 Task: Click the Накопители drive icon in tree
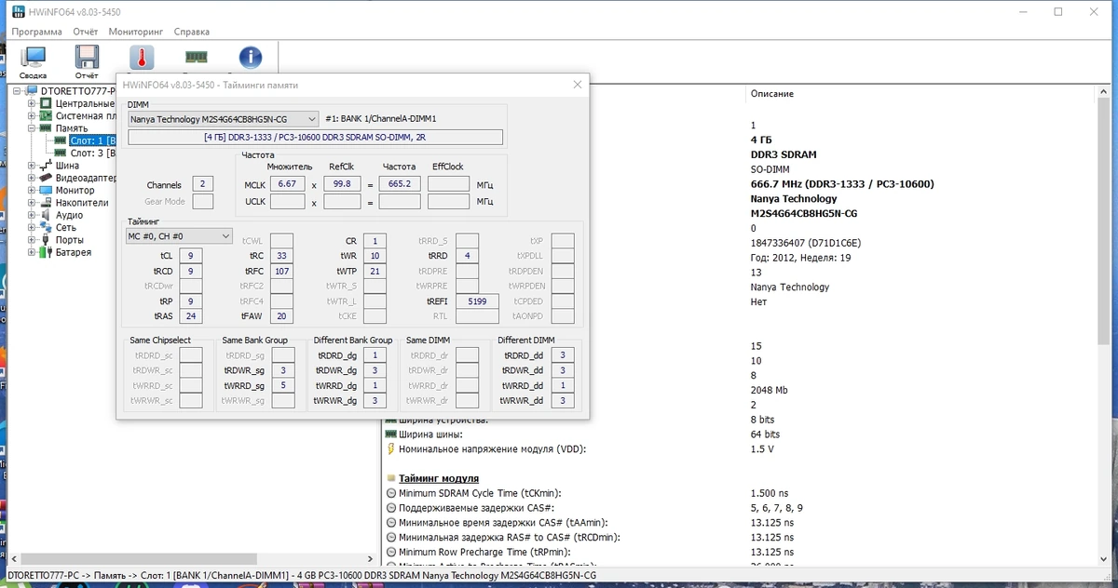[47, 202]
